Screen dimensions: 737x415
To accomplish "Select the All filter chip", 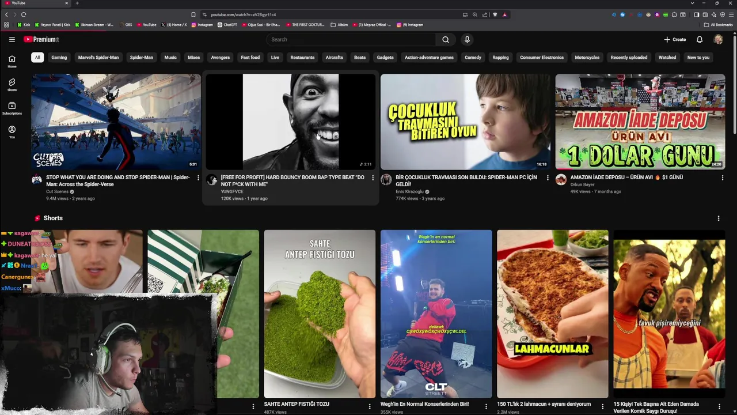I will [37, 58].
